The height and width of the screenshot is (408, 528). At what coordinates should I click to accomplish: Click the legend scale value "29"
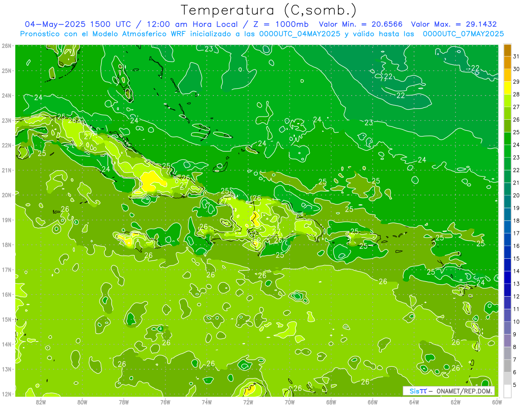coord(516,82)
